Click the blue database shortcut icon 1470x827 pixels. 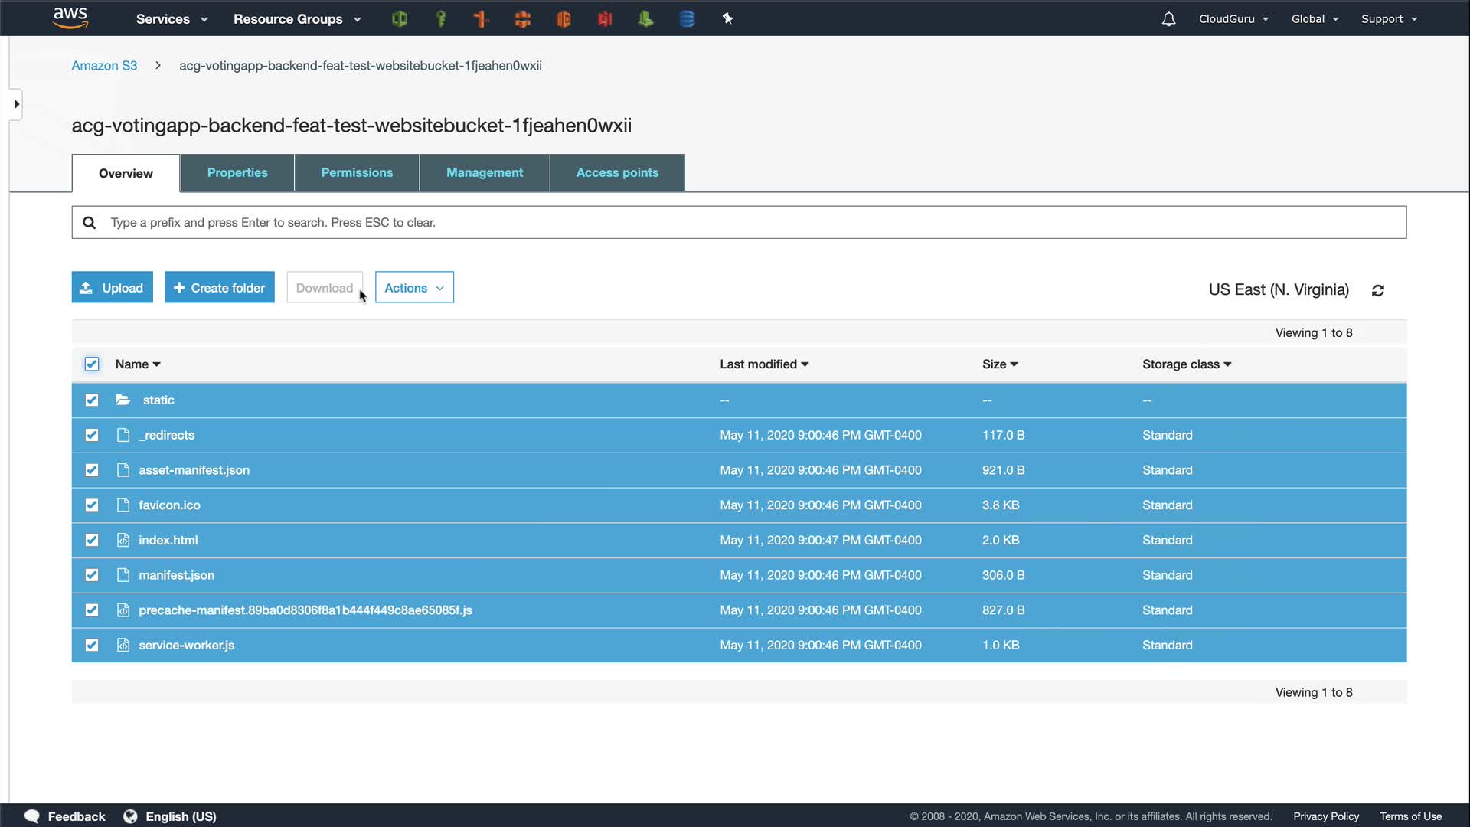point(687,19)
